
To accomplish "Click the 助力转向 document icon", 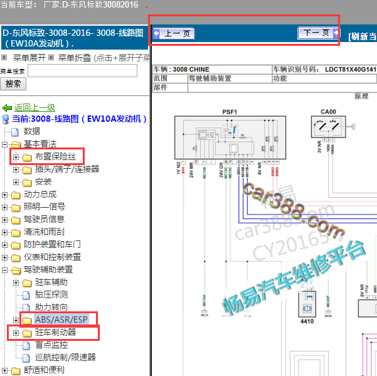I will (26, 308).
